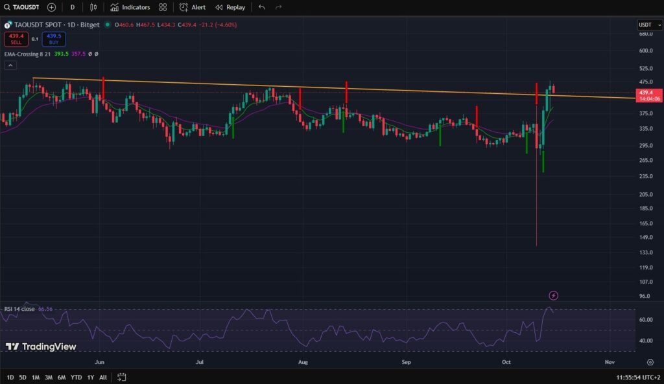Click the blue 439.5 BUY button

54,39
